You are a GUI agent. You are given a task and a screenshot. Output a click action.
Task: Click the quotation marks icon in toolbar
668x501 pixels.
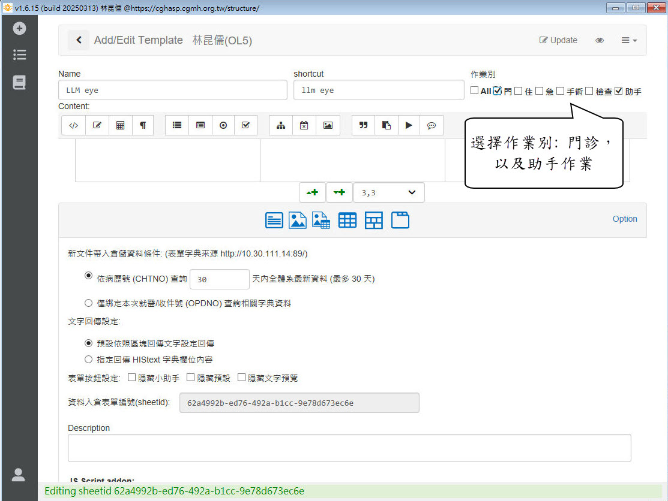tap(363, 126)
